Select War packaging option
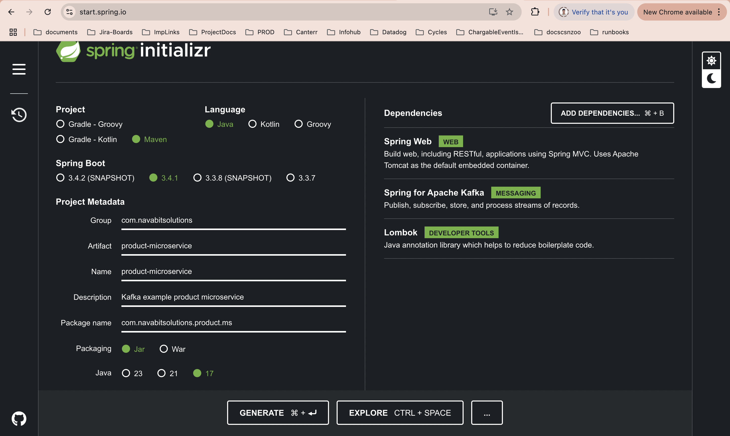This screenshot has height=436, width=730. pyautogui.click(x=163, y=349)
